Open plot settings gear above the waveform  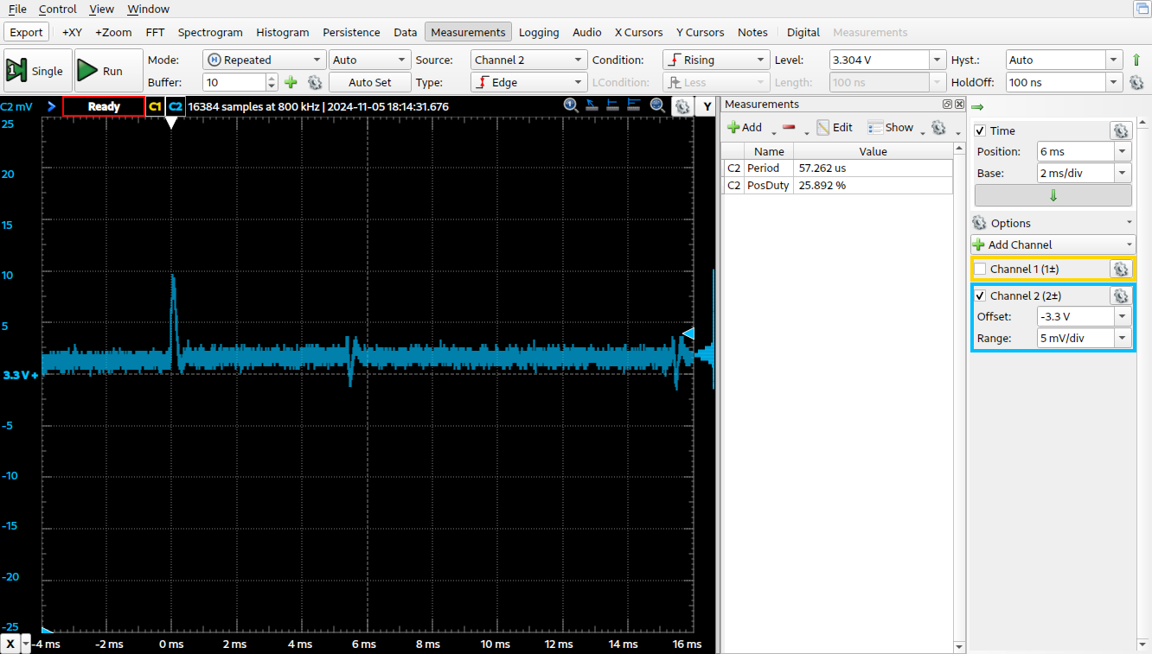point(682,106)
